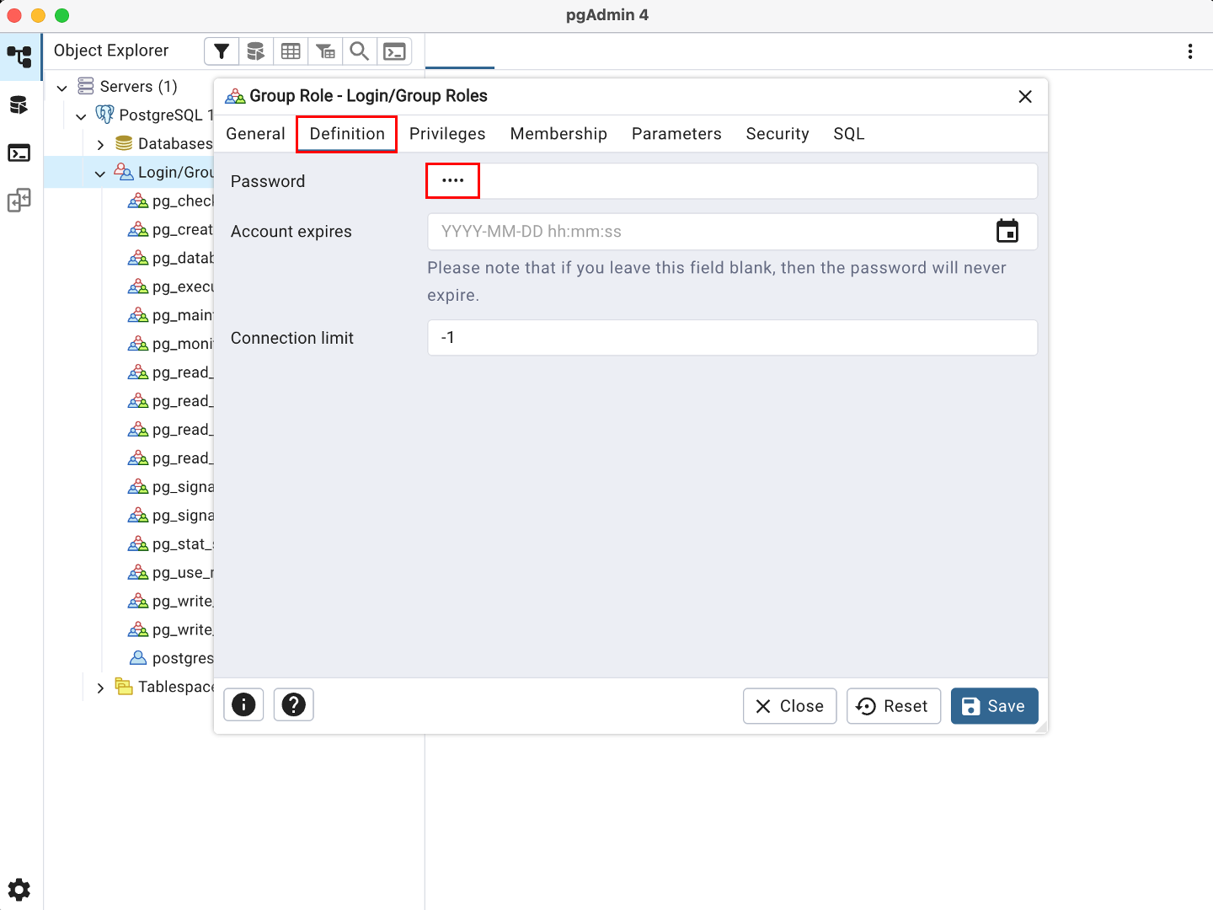Click the Search Objects magnifier icon
Screen dimensions: 1213x910
point(360,51)
